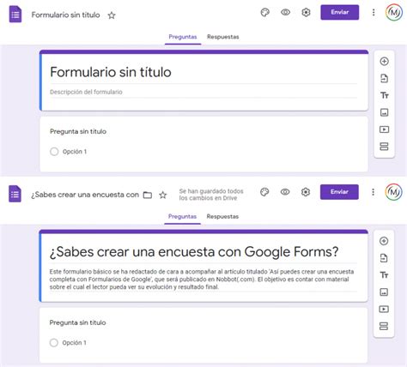The width and height of the screenshot is (407, 367).
Task: Switch to Preguntas tab in upper form
Action: (x=183, y=37)
